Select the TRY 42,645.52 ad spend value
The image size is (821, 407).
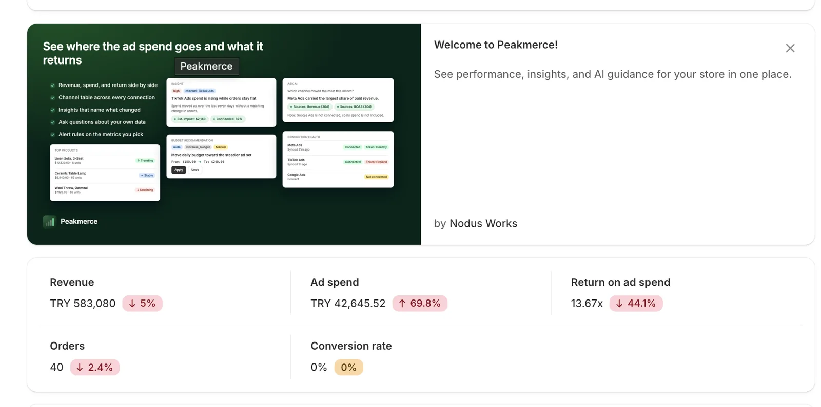(x=348, y=304)
